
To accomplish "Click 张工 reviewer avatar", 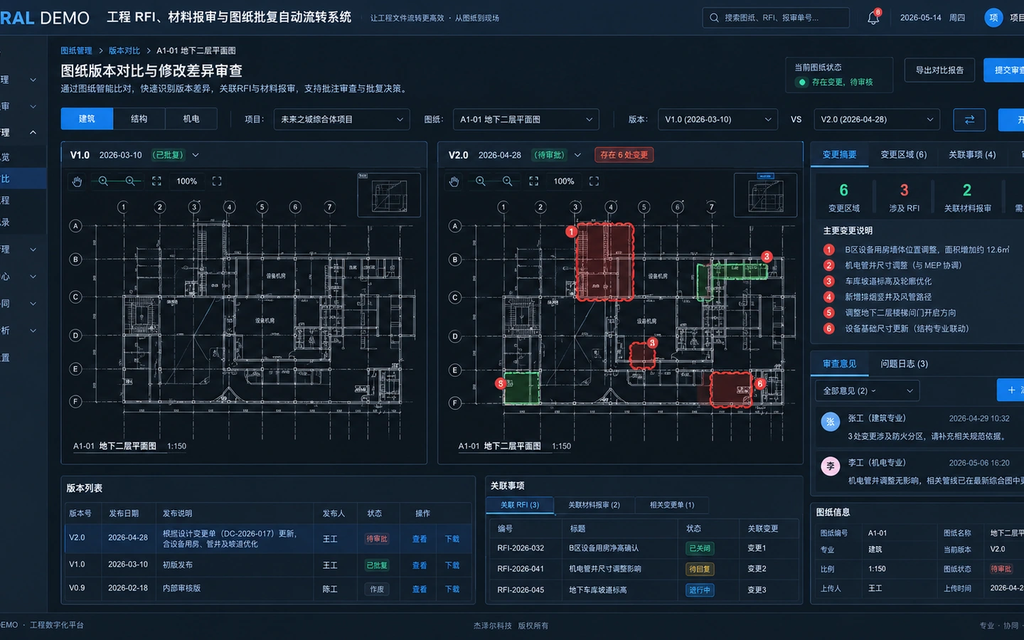I will 831,422.
